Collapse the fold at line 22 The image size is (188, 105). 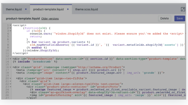10,84
